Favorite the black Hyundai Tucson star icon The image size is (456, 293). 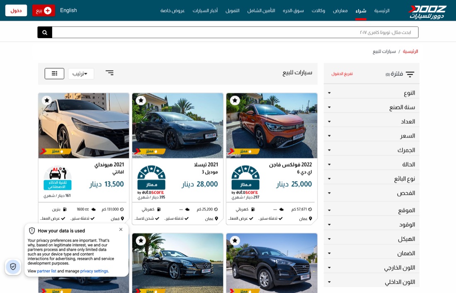[235, 241]
